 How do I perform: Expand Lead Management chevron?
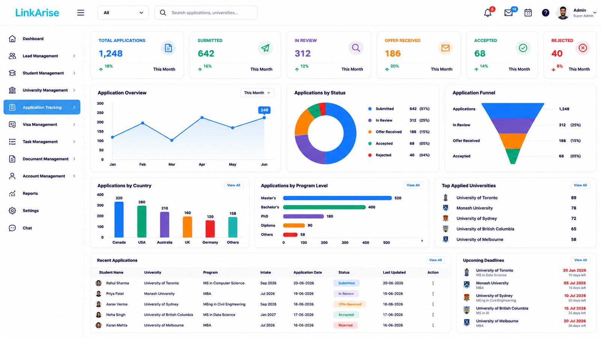[x=74, y=56]
